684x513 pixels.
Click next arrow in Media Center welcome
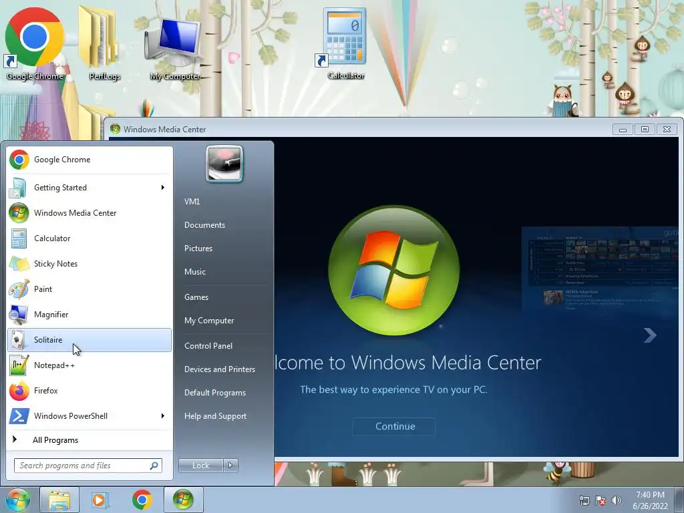650,335
